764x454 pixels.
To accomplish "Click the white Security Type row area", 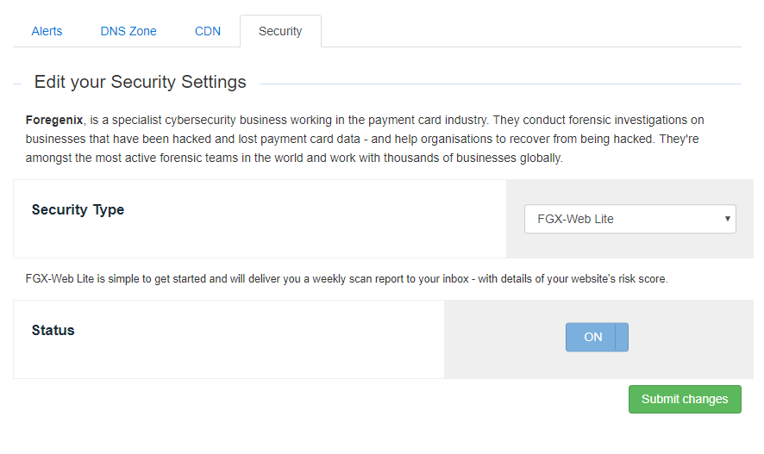I will pyautogui.click(x=260, y=219).
